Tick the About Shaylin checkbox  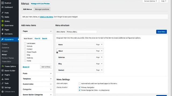click(25, 52)
